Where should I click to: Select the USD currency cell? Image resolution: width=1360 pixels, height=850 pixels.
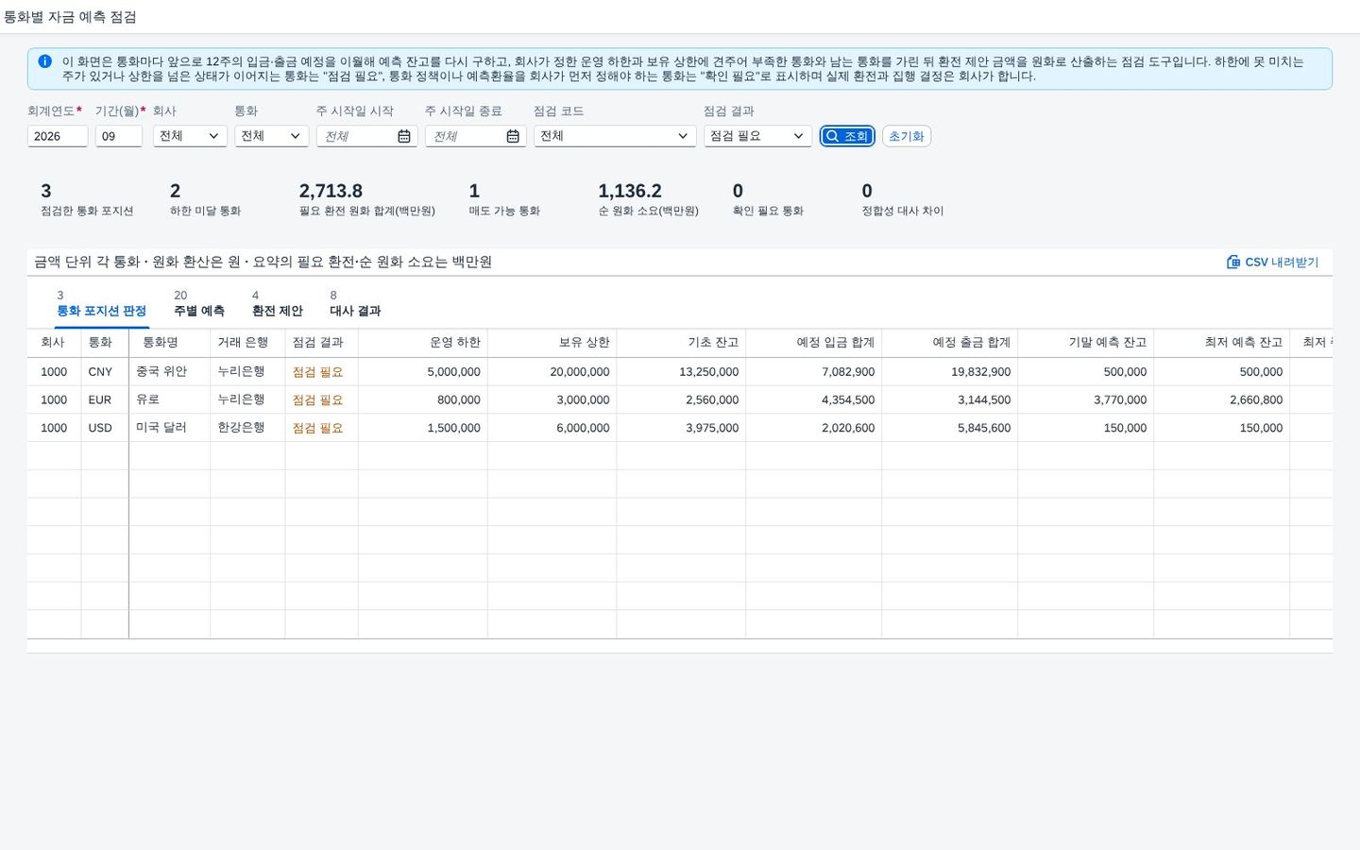(x=105, y=428)
